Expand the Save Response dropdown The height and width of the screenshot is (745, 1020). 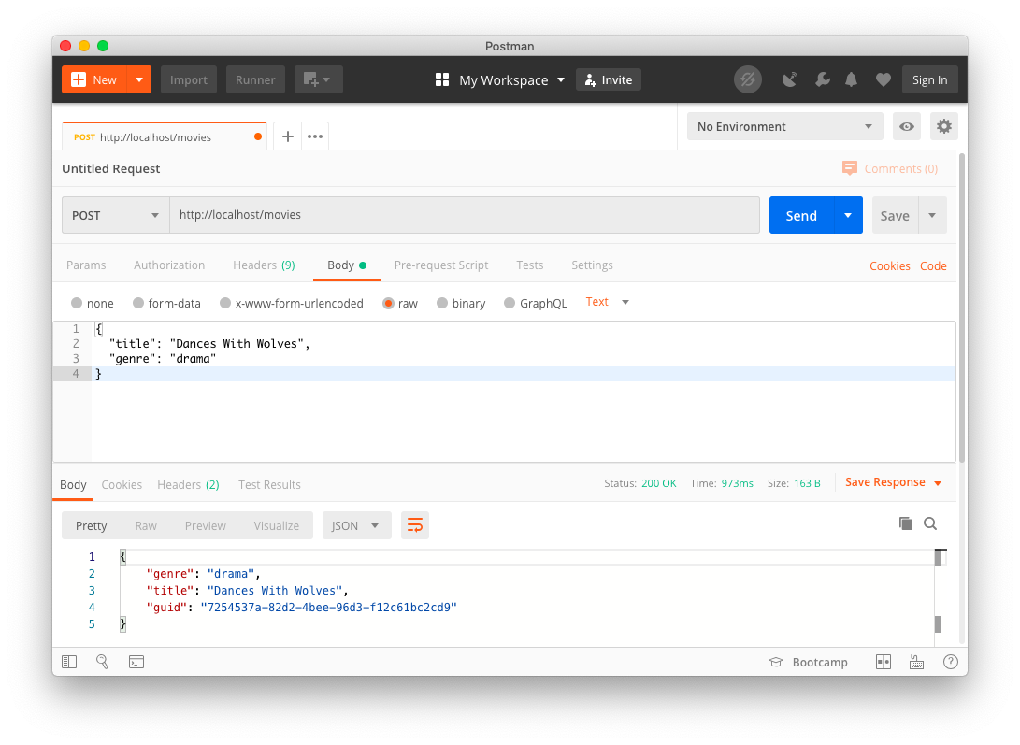click(x=938, y=482)
